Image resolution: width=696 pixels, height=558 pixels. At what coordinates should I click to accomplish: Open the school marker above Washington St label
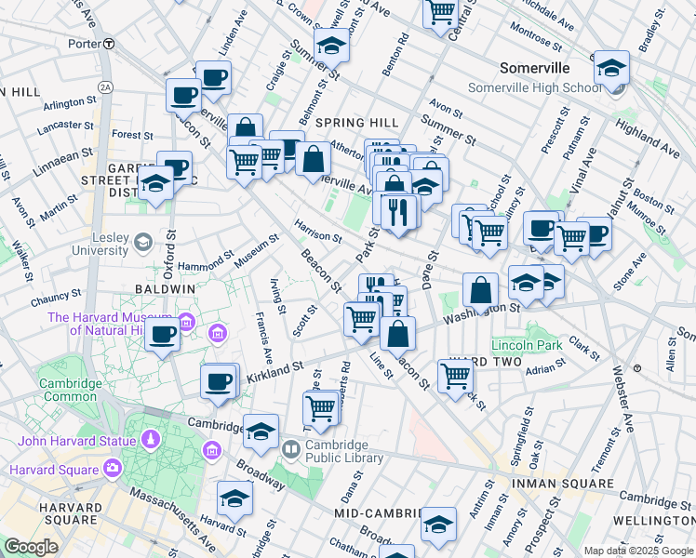526,285
